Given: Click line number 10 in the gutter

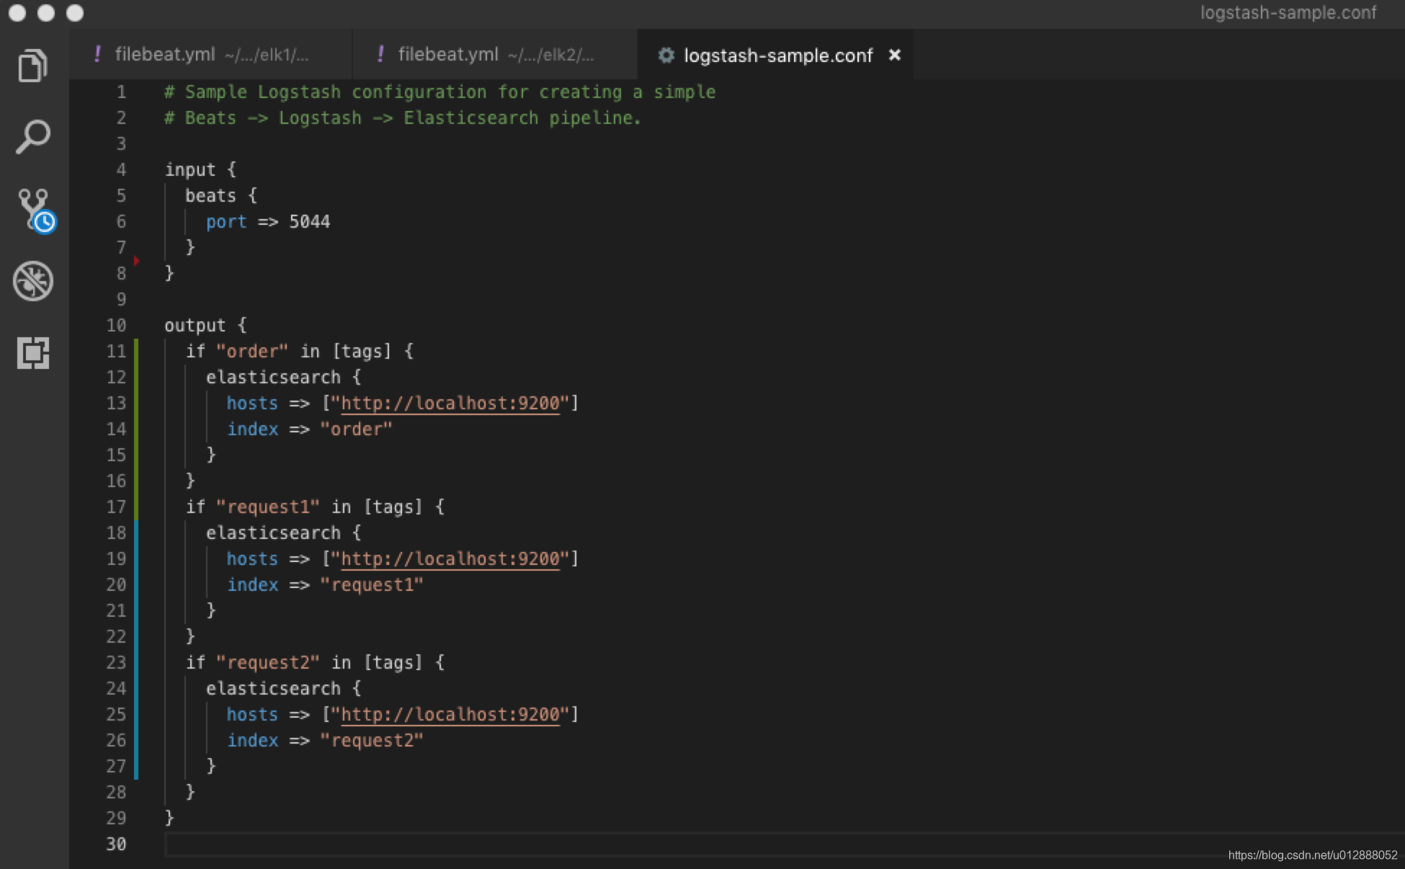Looking at the screenshot, I should tap(116, 326).
